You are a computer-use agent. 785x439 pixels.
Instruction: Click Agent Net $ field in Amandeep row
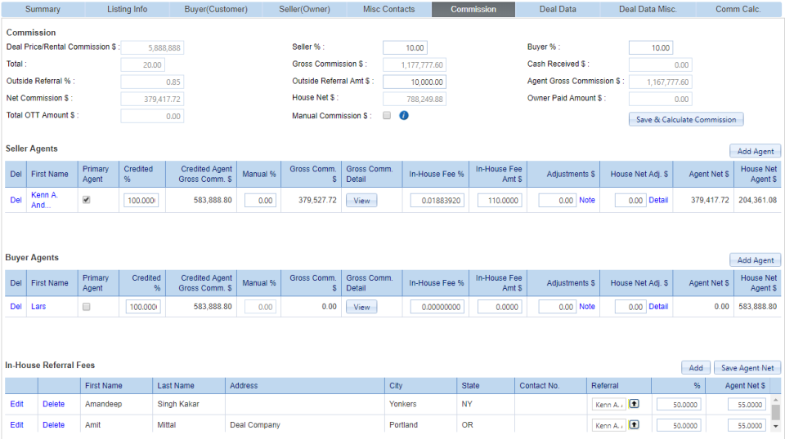click(x=747, y=405)
